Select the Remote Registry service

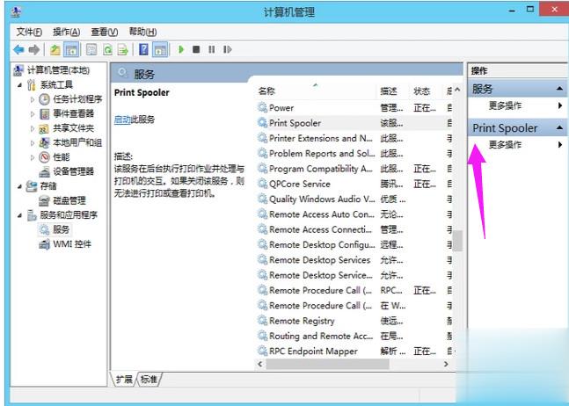(x=354, y=321)
